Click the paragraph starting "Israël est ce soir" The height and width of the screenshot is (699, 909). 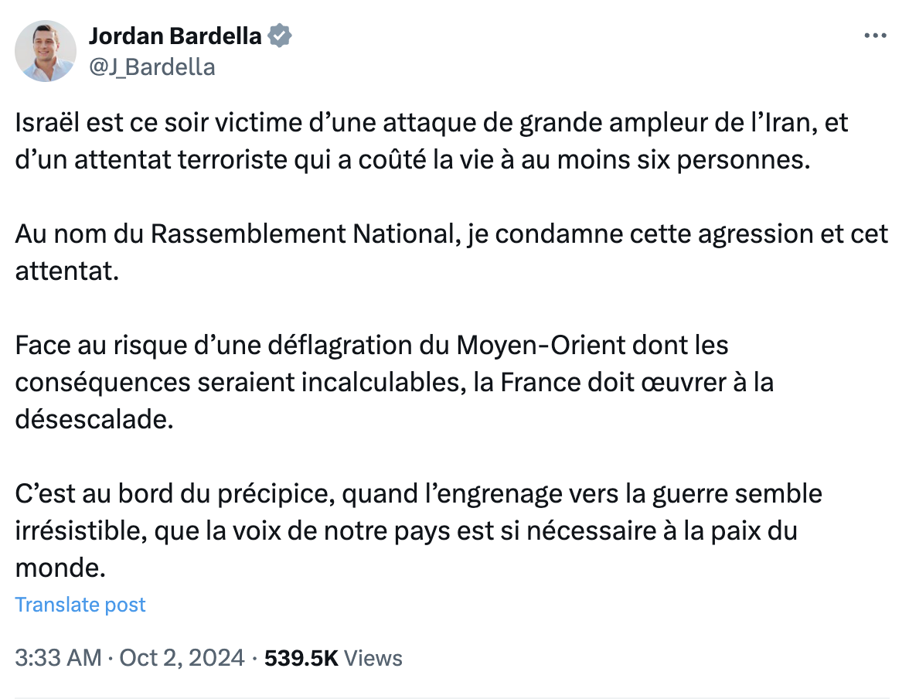431,141
